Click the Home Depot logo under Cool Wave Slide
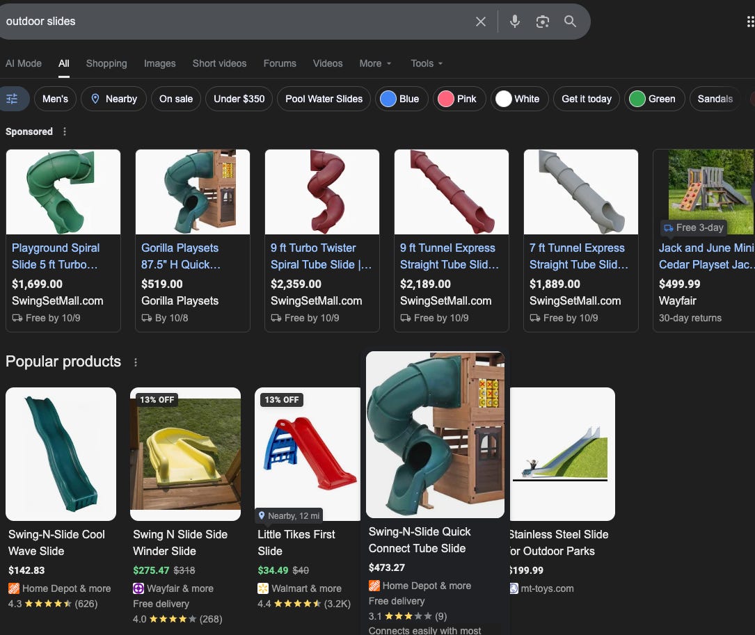The width and height of the screenshot is (755, 635). tap(13, 588)
